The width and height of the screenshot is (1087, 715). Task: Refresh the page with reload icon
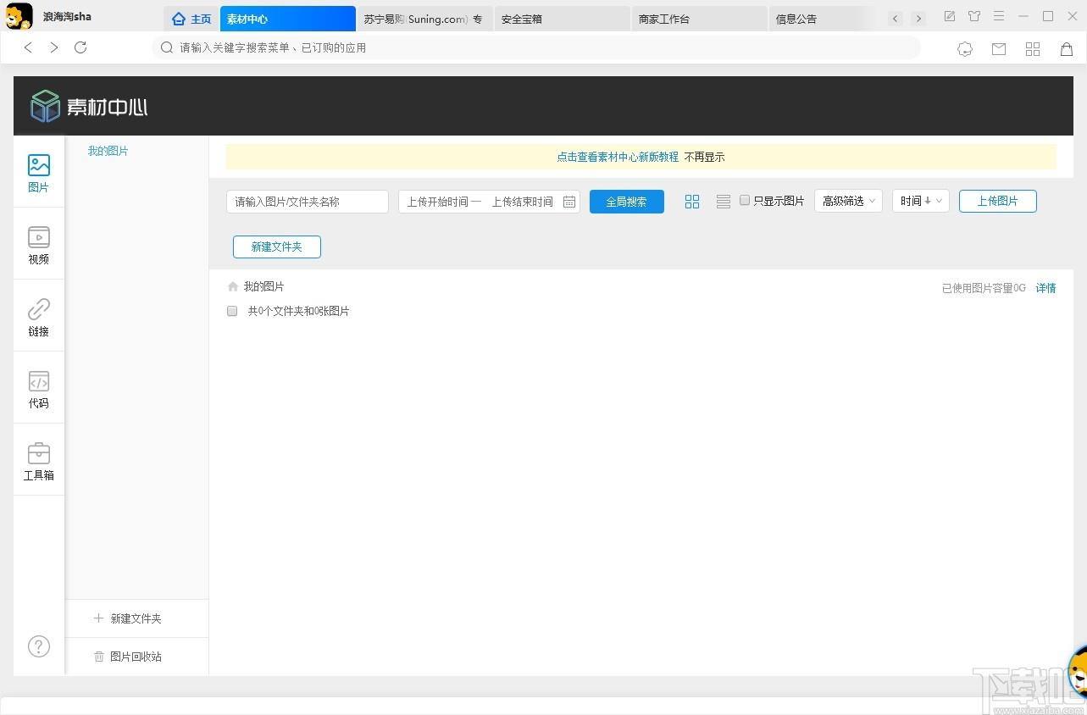pos(80,47)
